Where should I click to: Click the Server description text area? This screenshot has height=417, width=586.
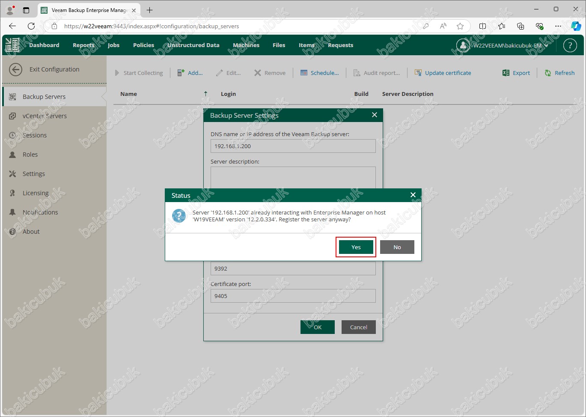click(293, 177)
